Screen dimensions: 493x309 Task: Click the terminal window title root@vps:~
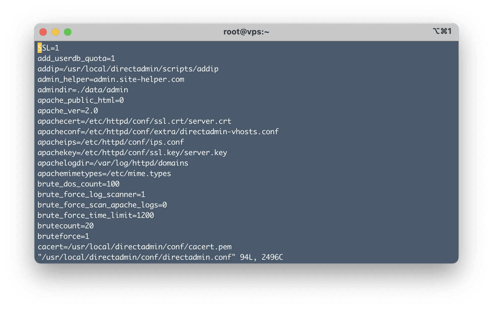pos(246,32)
